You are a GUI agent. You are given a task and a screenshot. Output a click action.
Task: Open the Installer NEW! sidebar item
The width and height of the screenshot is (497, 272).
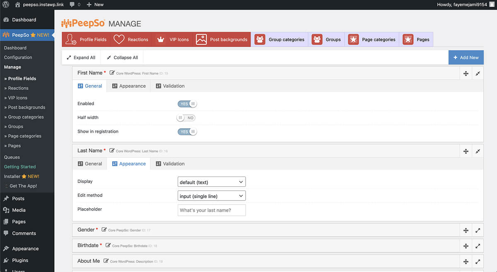coord(22,176)
